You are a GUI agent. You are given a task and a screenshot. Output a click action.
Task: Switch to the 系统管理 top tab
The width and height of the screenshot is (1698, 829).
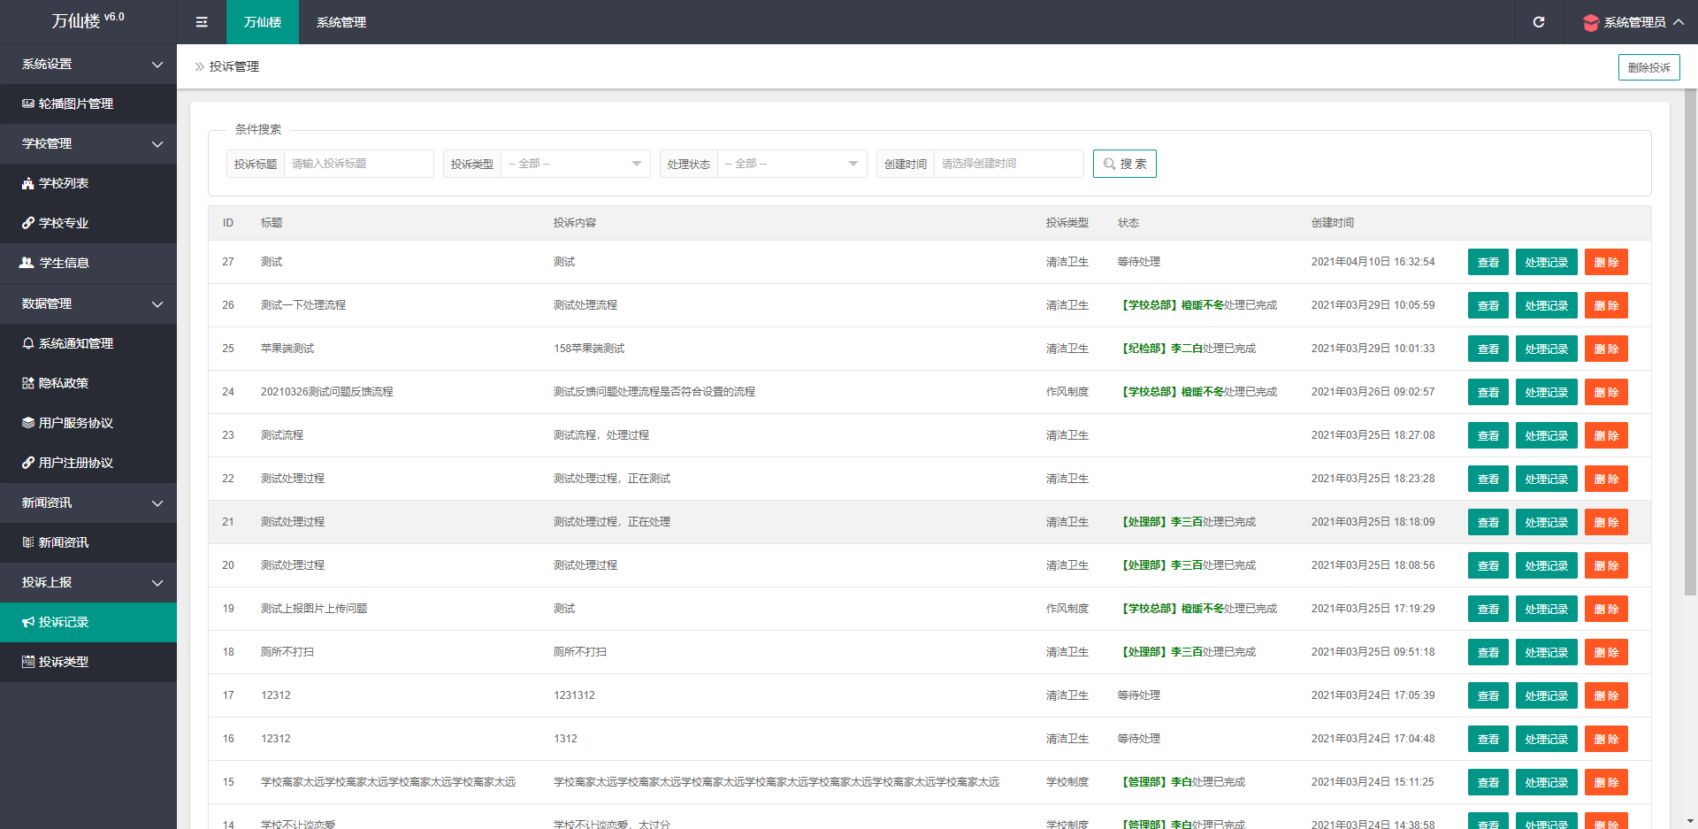[x=341, y=22]
